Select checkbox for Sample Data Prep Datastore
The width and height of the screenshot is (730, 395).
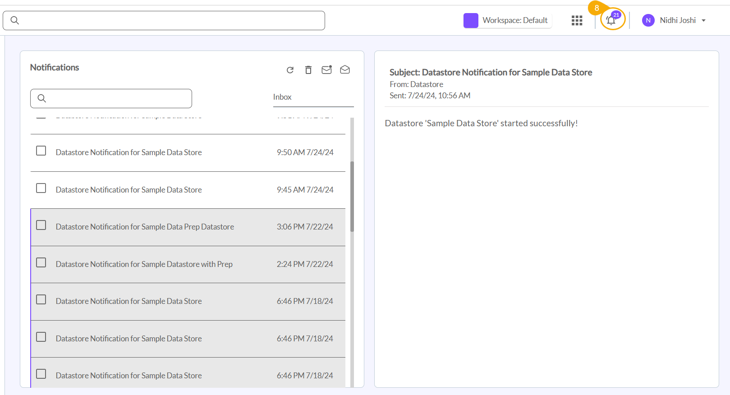pos(41,225)
